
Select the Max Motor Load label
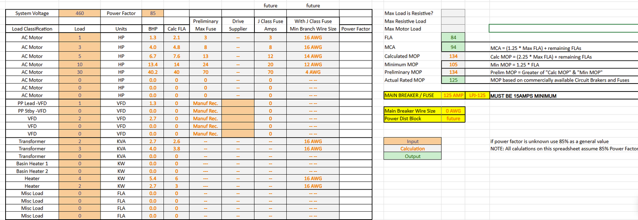[x=403, y=29]
